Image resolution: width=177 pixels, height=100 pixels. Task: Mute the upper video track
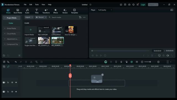(12, 82)
